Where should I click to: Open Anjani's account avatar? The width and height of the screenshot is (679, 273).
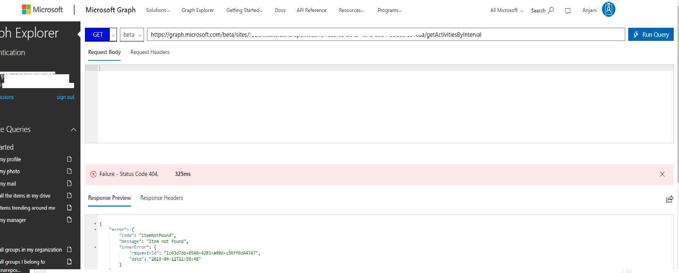608,9
